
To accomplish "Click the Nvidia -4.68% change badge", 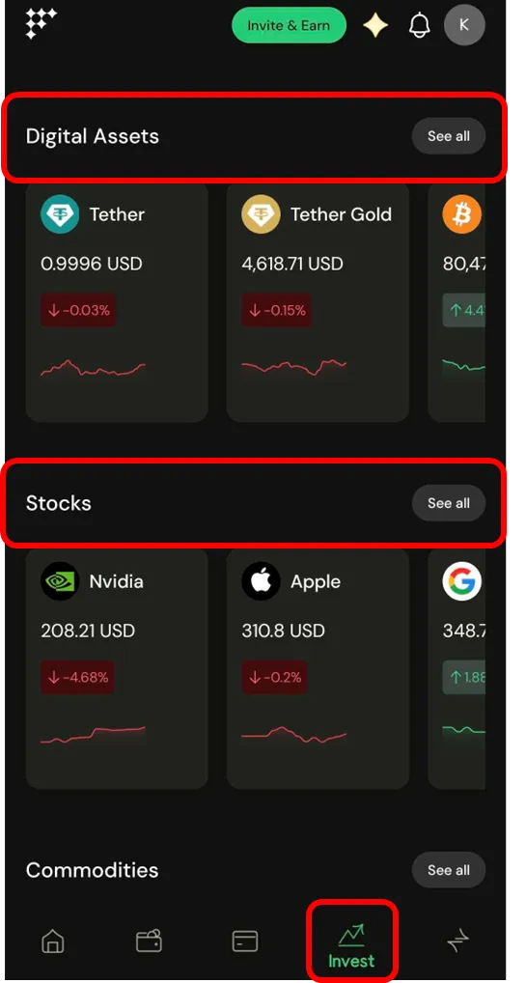I will click(78, 677).
